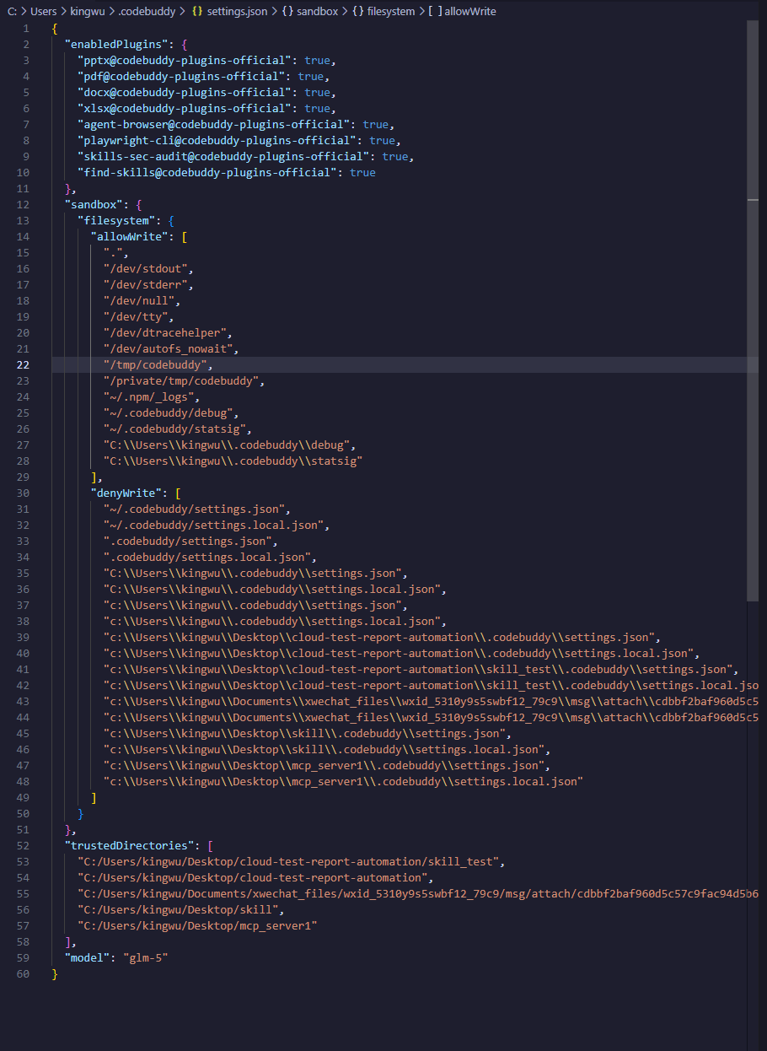Viewport: 767px width, 1051px height.
Task: Click the "~/.npm/_logs" entry
Action: (149, 396)
